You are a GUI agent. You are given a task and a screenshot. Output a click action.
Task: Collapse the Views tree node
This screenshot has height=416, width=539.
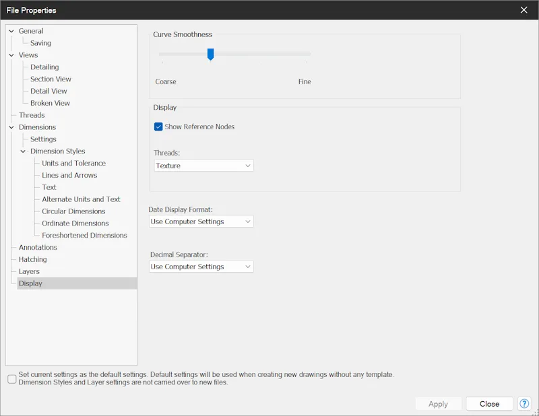tap(11, 55)
